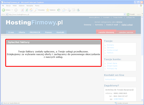The image size is (144, 105).
Task: Open Konta E-mail header link
Action: [x=112, y=25]
